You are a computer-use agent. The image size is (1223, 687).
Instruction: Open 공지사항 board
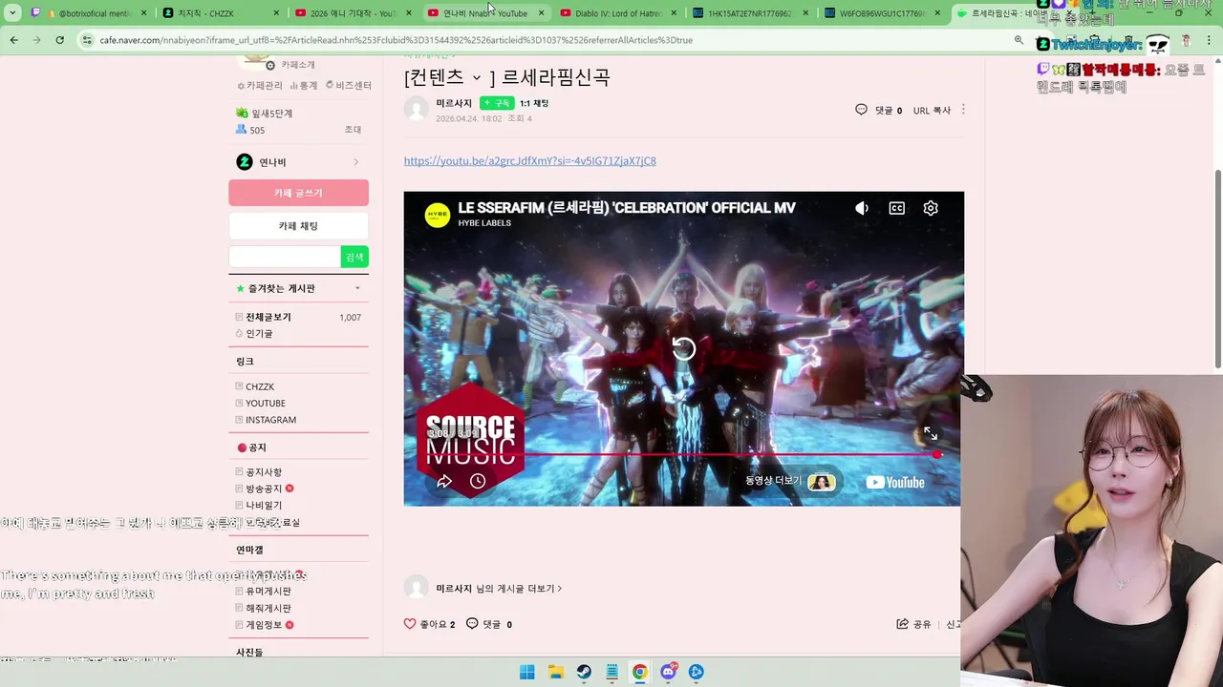(264, 472)
